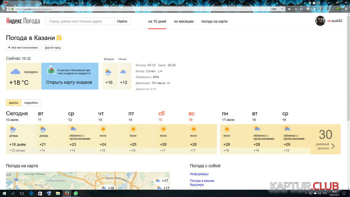Click the green extension icon in toolbar

pyautogui.click(x=338, y=9)
